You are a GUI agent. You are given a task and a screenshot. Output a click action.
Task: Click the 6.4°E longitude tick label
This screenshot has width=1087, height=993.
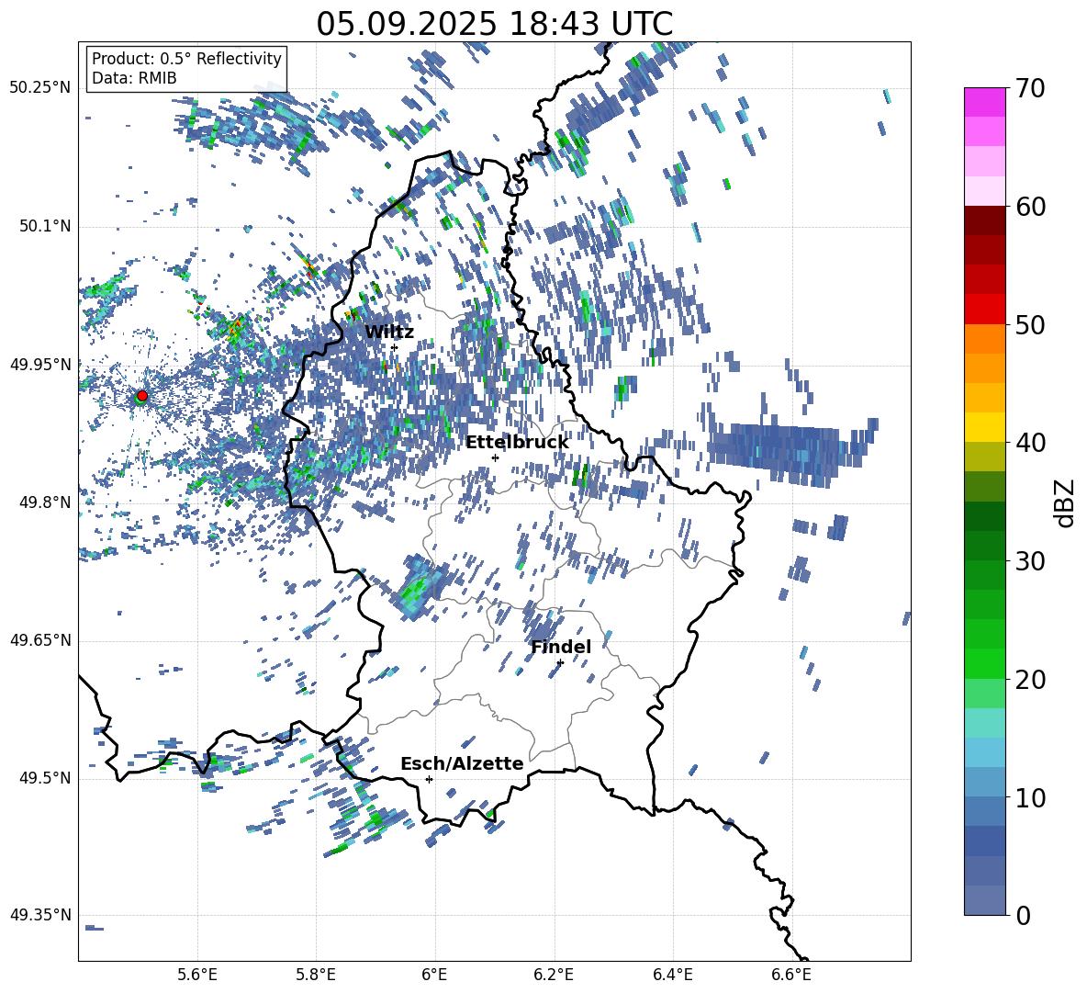point(673,975)
